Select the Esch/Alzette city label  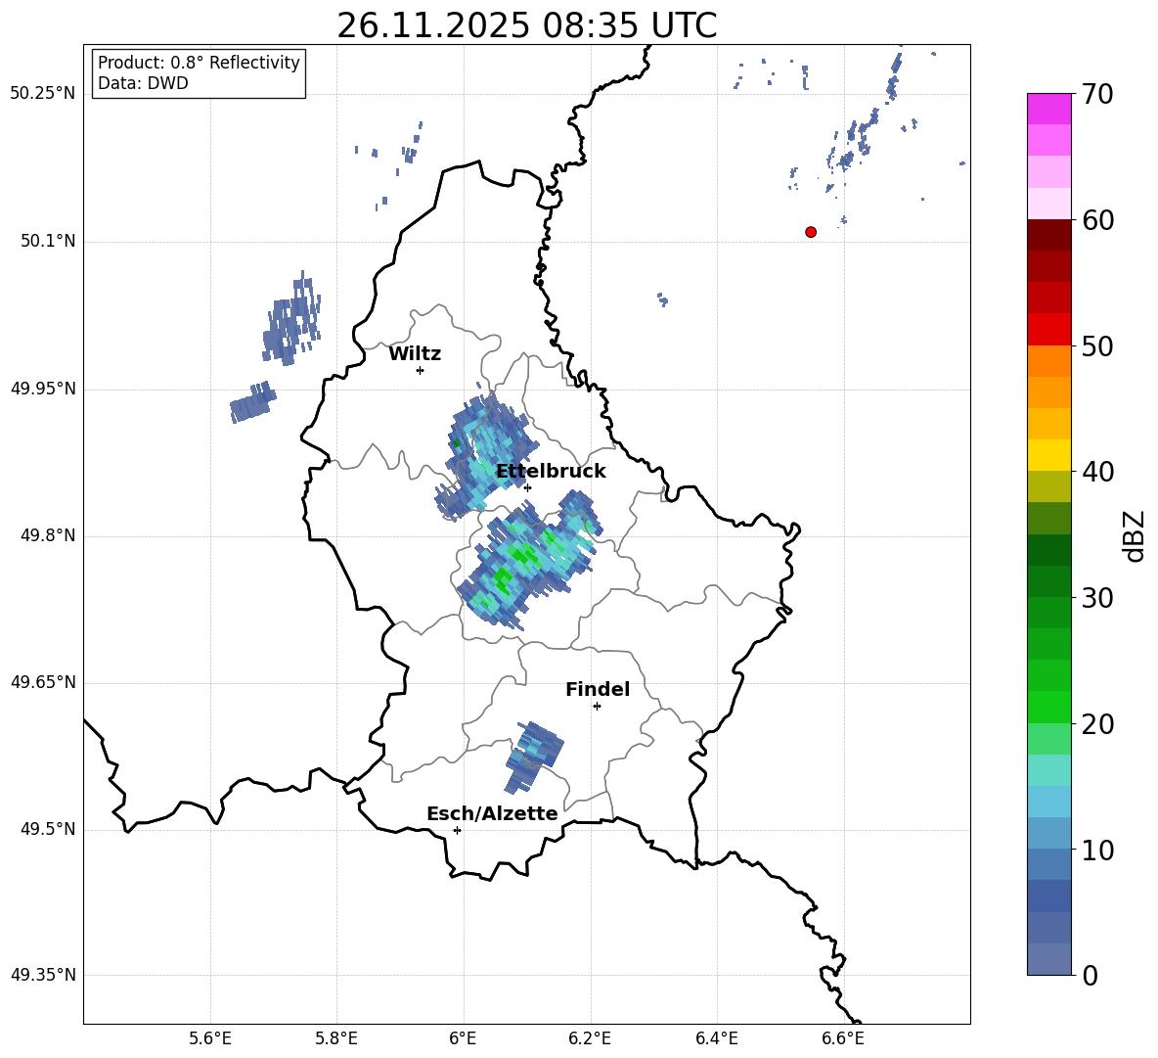point(492,814)
